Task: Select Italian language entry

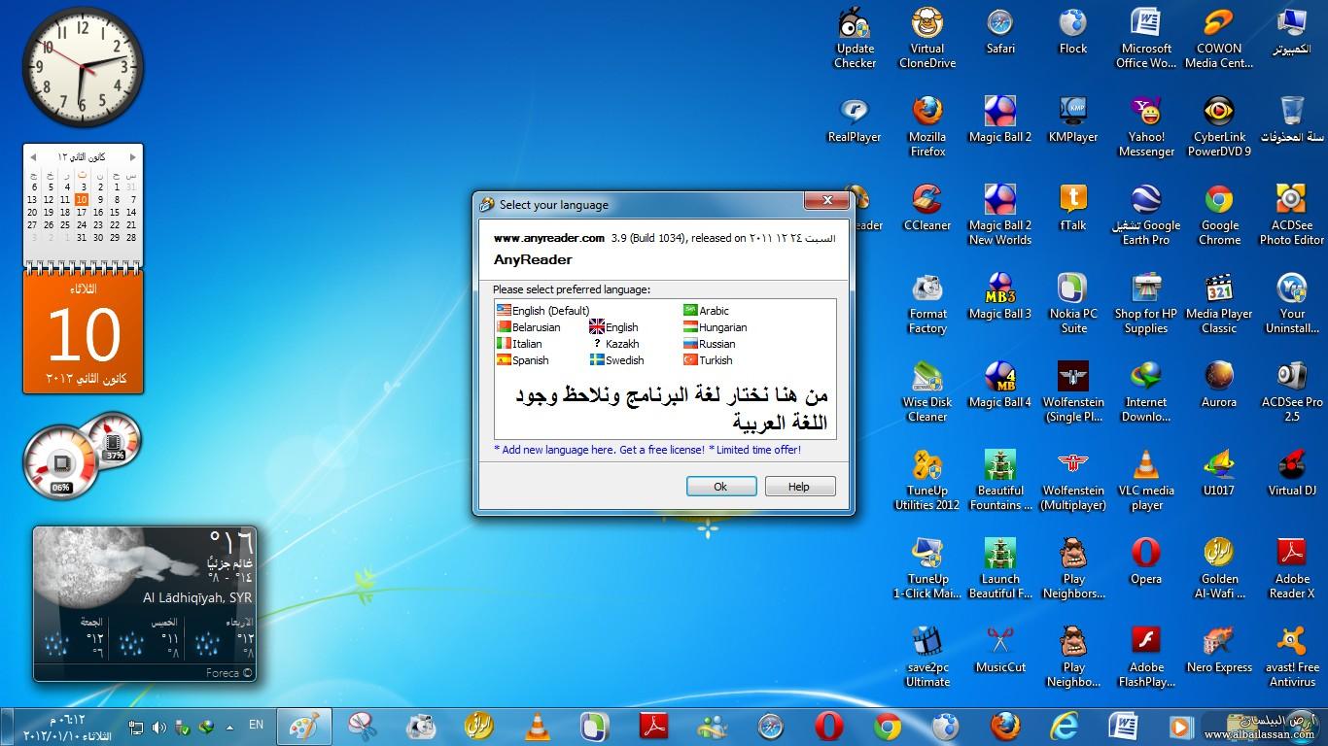Action: [519, 344]
